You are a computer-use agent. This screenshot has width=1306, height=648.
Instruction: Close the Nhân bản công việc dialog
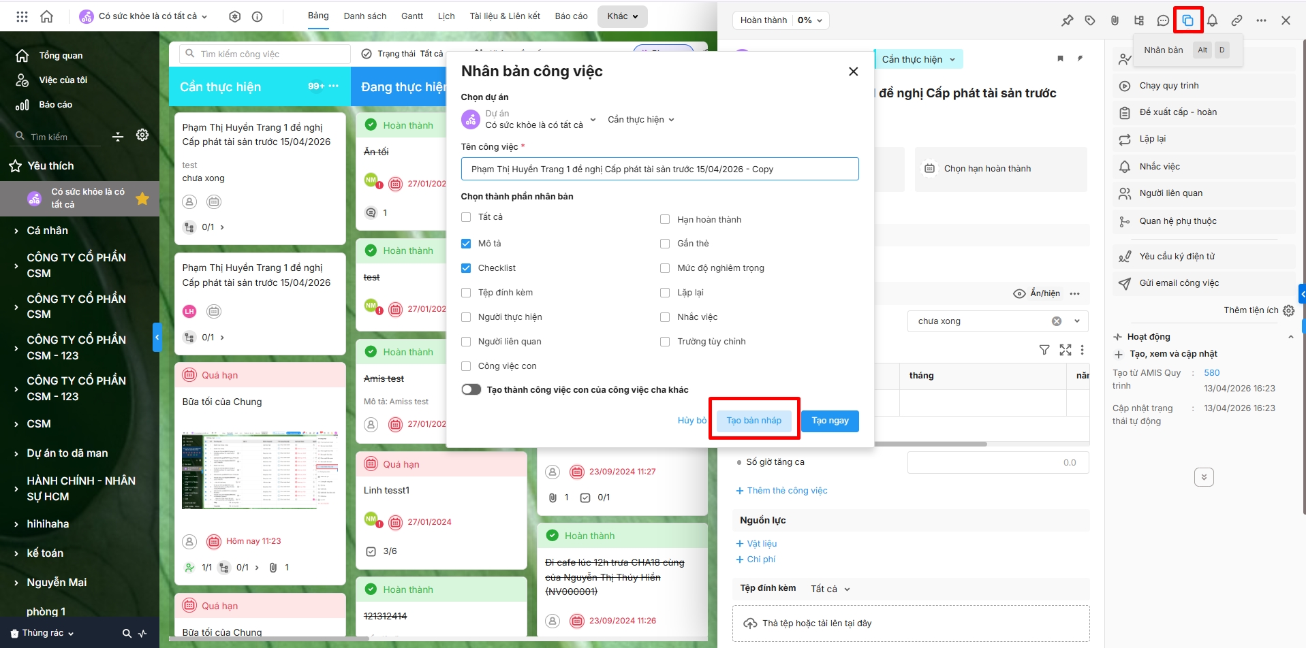coord(853,71)
